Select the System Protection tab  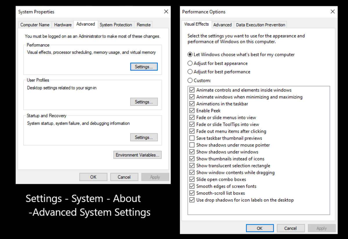click(x=116, y=25)
